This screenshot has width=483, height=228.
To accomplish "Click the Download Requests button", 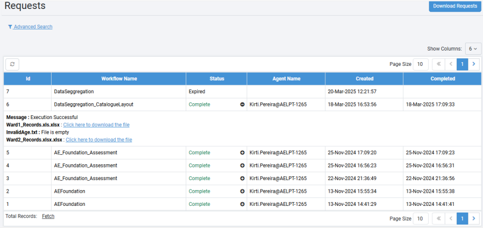I will [x=454, y=6].
